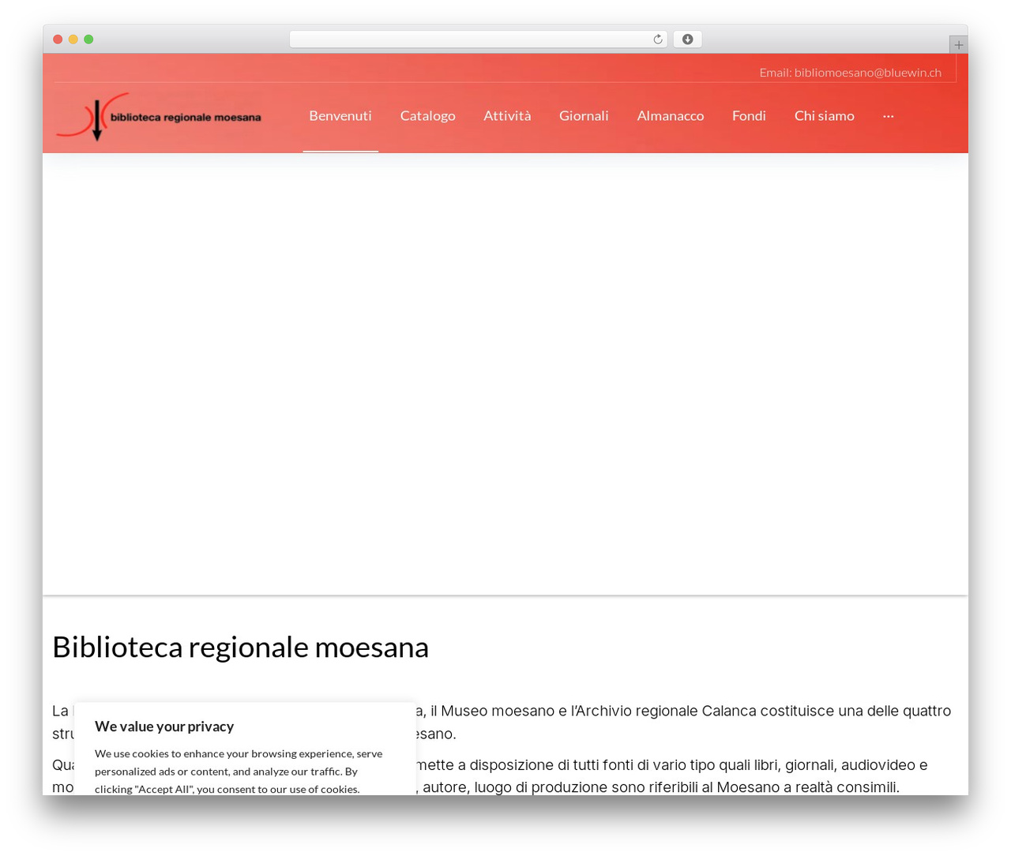This screenshot has height=856, width=1011.
Task: Open the Chi siamo page
Action: point(824,115)
